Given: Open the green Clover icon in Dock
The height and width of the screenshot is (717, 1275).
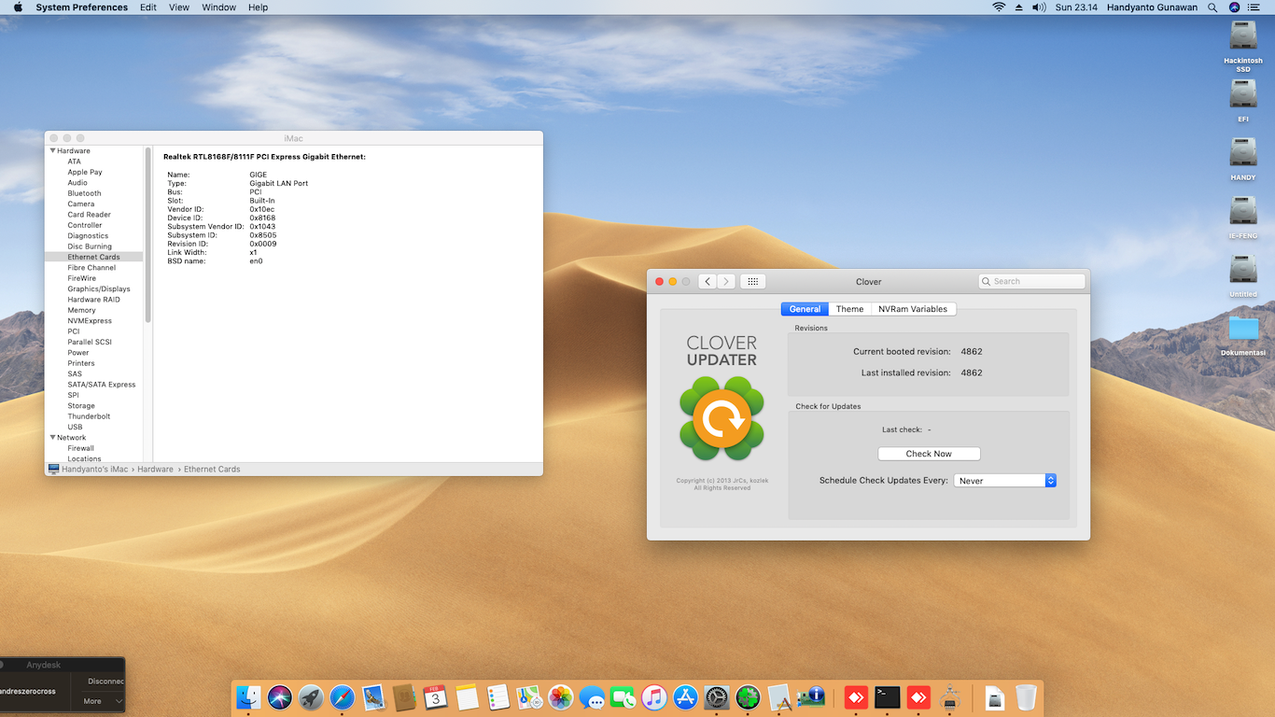Looking at the screenshot, I should [748, 697].
